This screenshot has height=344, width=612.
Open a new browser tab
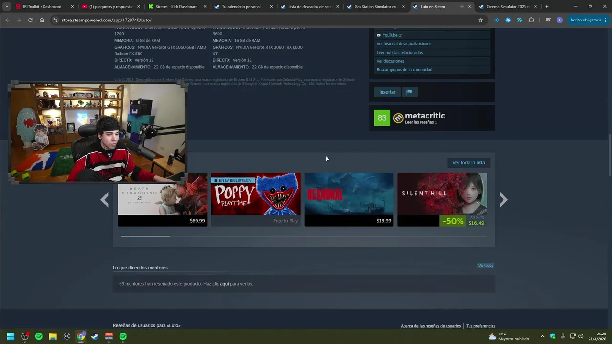click(x=547, y=7)
